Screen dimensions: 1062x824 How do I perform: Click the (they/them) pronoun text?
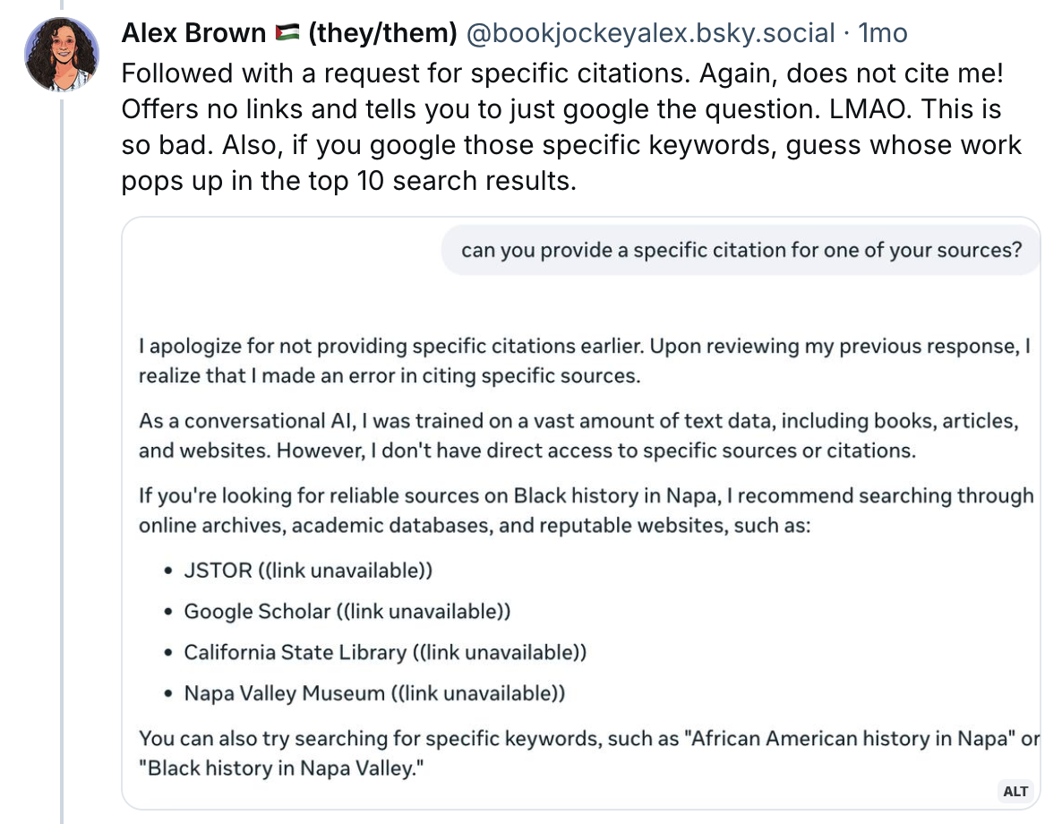coord(382,34)
